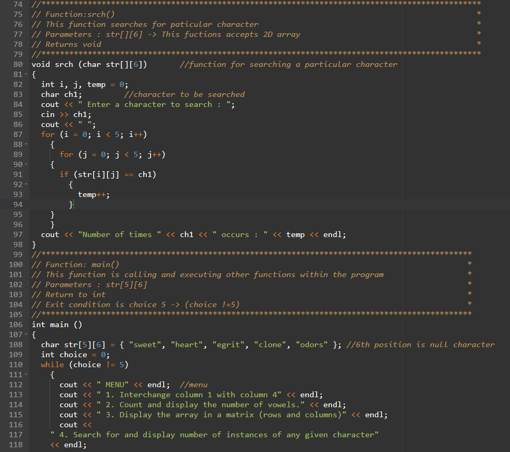Collapse the main function fold at line 107

26,335
